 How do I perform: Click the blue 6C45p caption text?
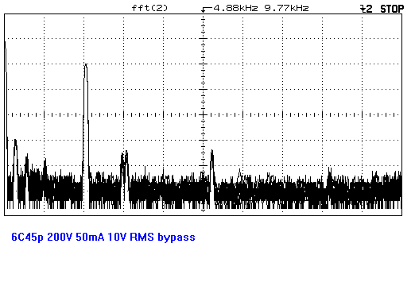[x=27, y=237]
